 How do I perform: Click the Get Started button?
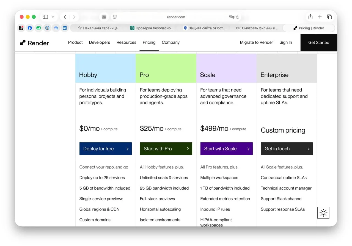pos(319,42)
